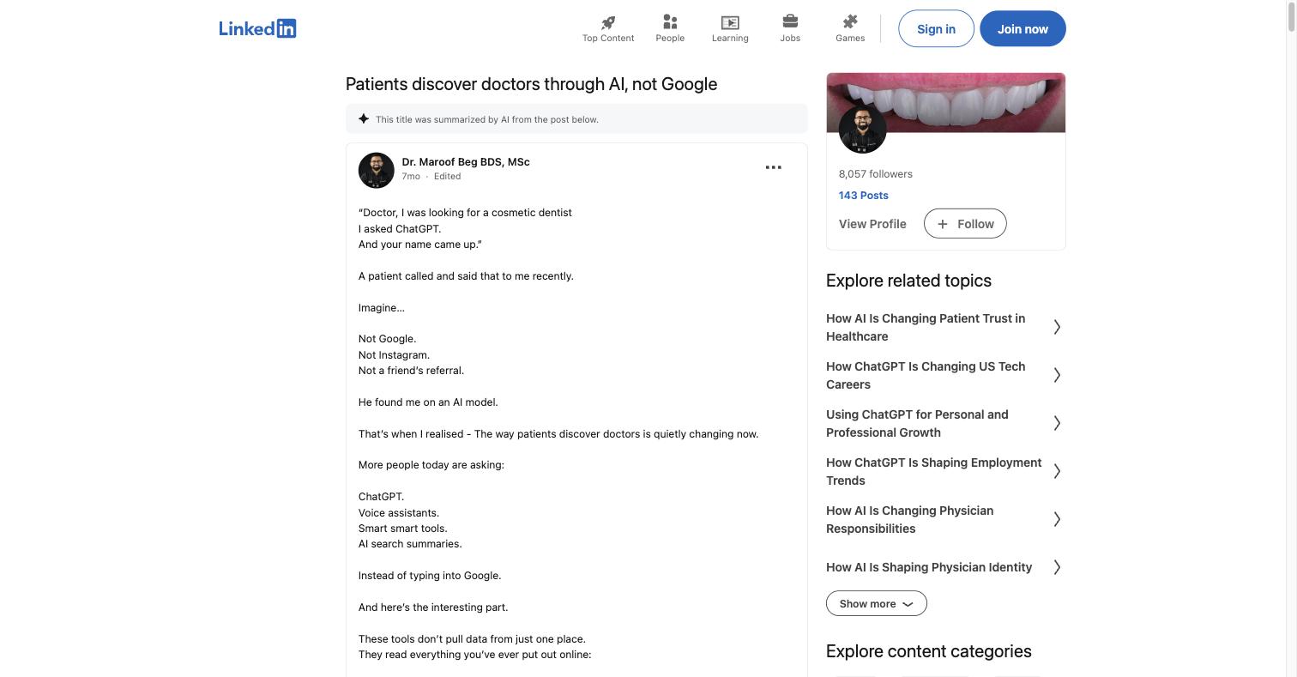
Task: Click Dr. Maroof Beg post avatar
Action: 377,170
